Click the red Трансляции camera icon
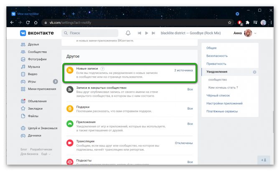280x171 pixels. (70, 143)
